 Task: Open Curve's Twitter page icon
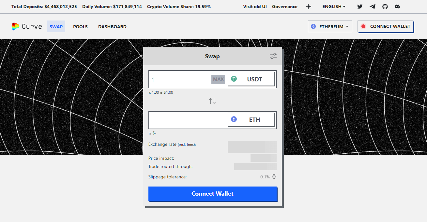[x=360, y=7]
